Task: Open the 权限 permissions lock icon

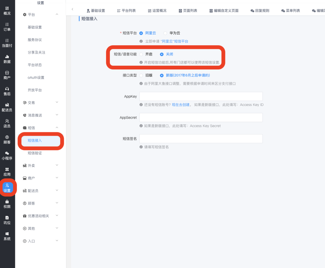Action: click(x=7, y=202)
